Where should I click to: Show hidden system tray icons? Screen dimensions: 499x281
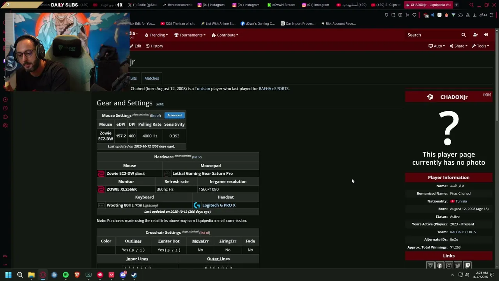click(452, 275)
